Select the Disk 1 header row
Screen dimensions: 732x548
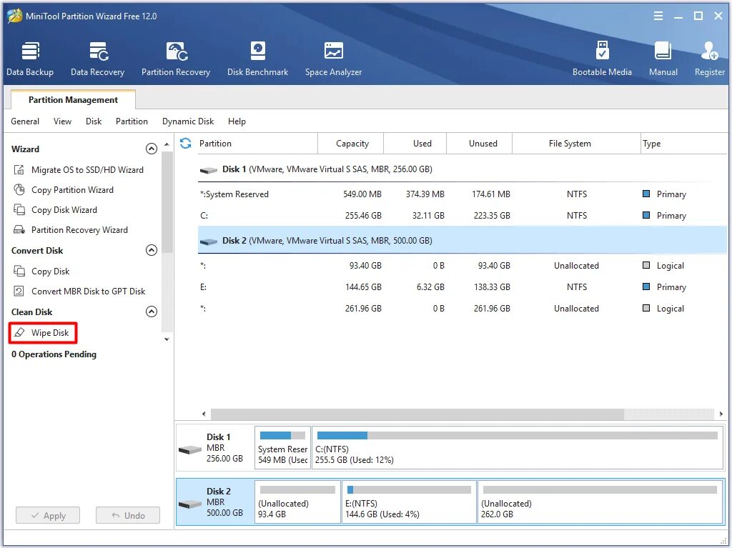463,169
